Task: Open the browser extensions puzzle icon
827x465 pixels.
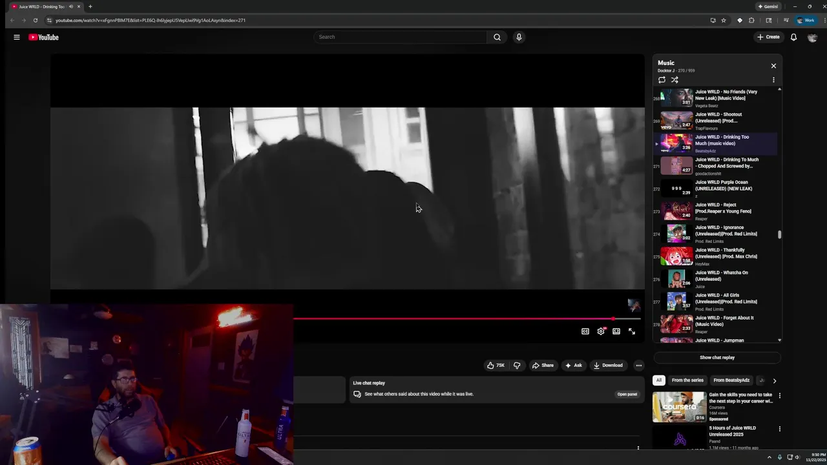Action: coord(751,20)
